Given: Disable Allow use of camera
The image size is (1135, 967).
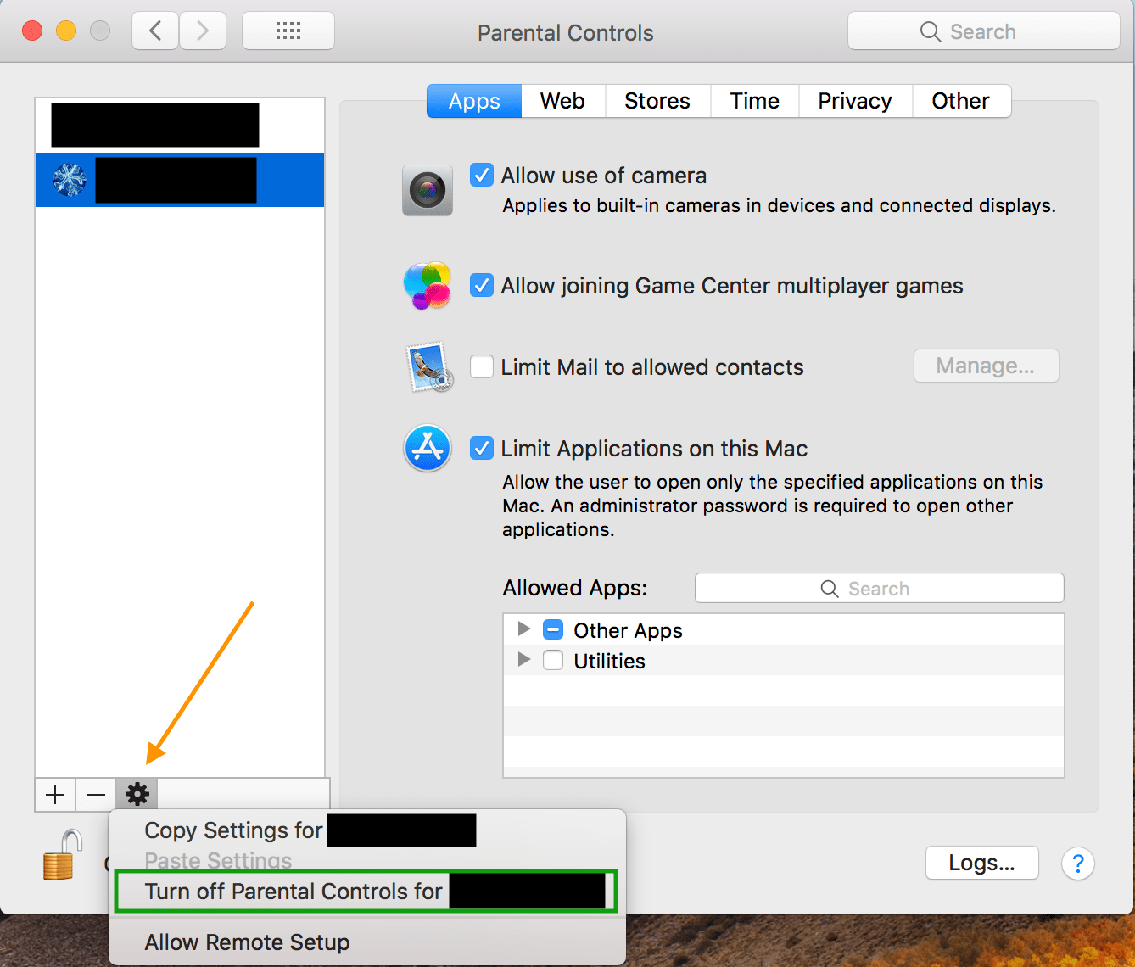Looking at the screenshot, I should point(481,175).
